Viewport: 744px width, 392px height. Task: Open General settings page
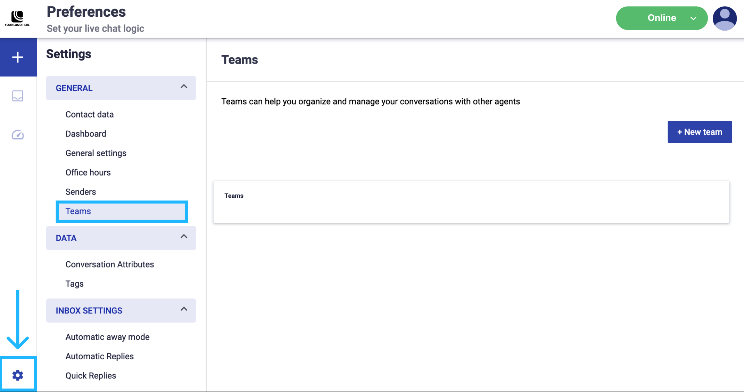click(x=96, y=153)
